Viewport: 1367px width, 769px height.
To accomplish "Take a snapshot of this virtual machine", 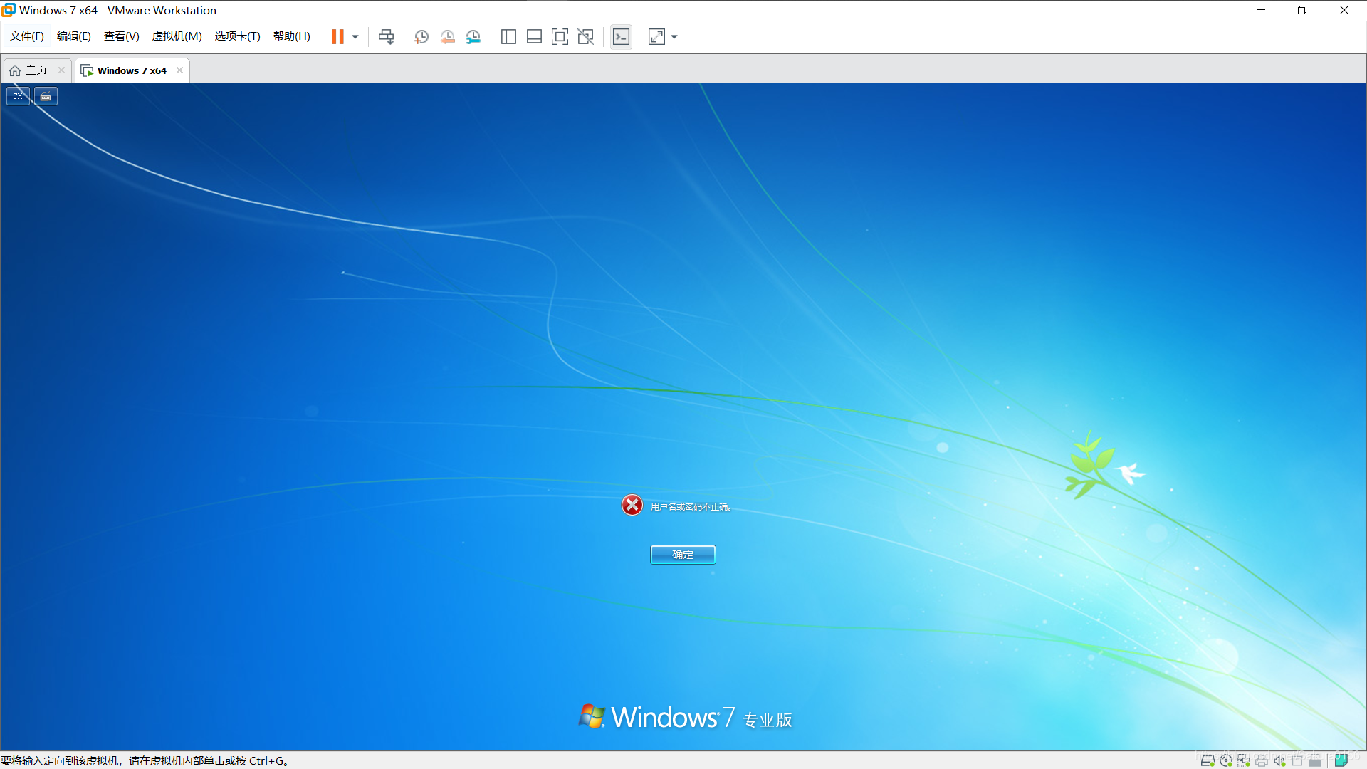I will tap(421, 37).
